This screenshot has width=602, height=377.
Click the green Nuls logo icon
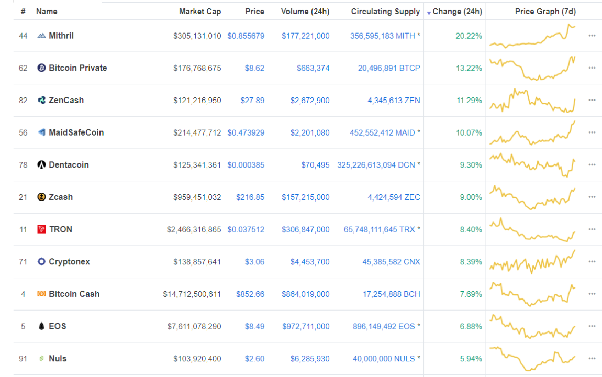point(41,358)
